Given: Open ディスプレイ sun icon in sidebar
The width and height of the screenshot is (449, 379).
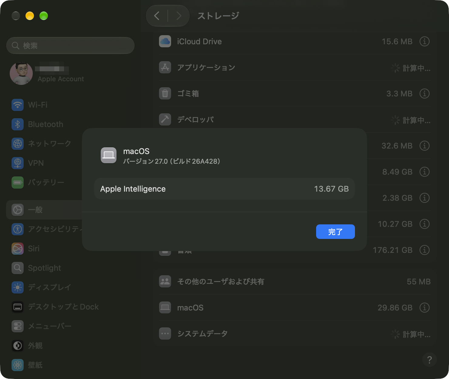Looking at the screenshot, I should [18, 287].
